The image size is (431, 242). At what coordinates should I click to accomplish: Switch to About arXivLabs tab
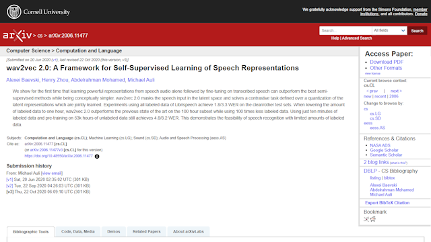pyautogui.click(x=189, y=231)
